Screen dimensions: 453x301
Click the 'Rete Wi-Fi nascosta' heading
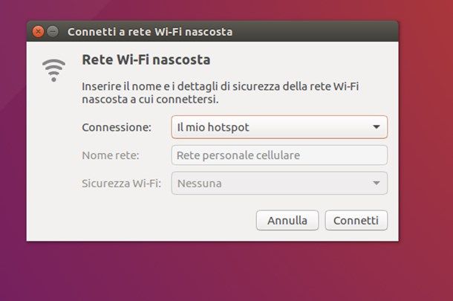(146, 60)
